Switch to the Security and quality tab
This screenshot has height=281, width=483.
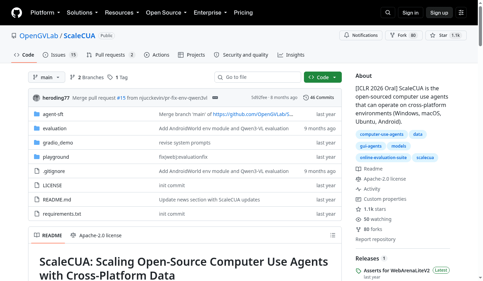241,55
